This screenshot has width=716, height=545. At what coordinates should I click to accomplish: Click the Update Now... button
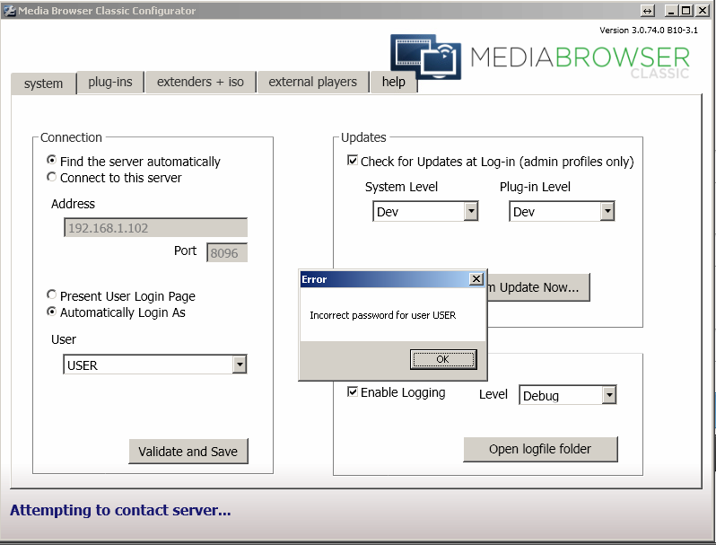(x=538, y=287)
